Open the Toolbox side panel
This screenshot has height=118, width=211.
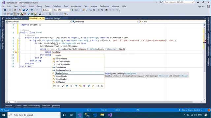pos(2,46)
